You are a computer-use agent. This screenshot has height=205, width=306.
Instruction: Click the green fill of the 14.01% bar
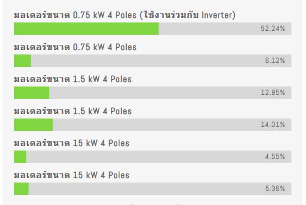coord(33,125)
